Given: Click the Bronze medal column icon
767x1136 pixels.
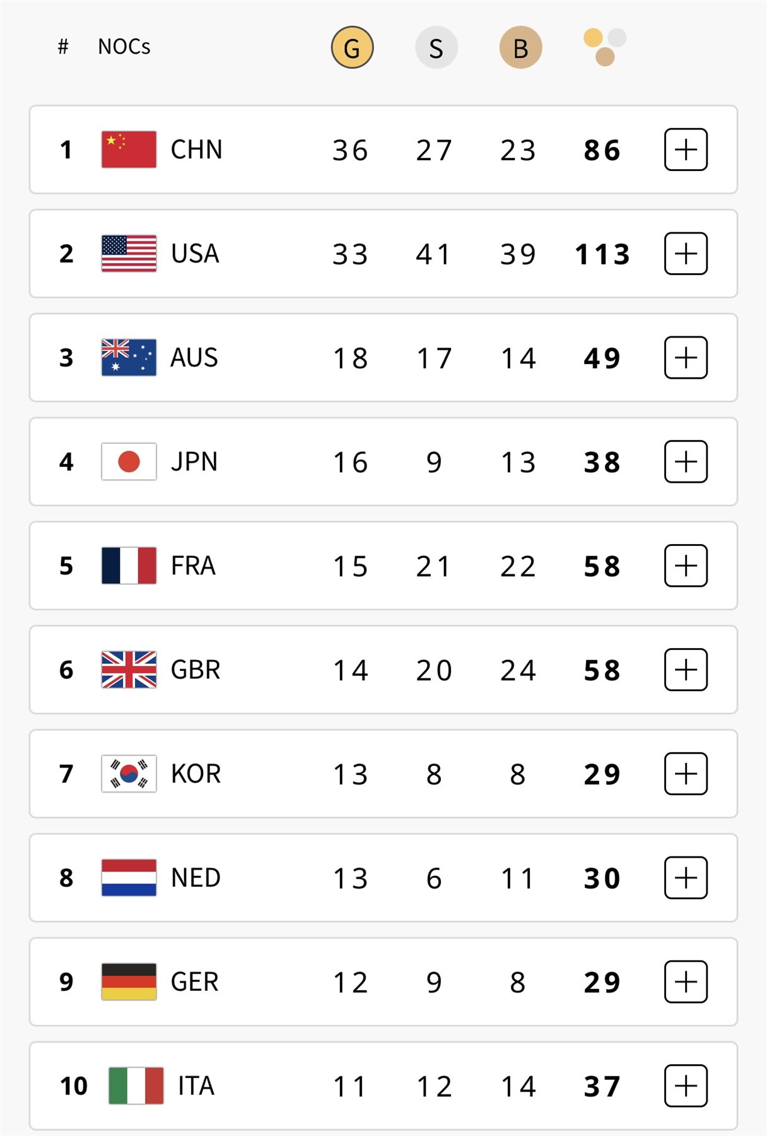Looking at the screenshot, I should pos(520,47).
